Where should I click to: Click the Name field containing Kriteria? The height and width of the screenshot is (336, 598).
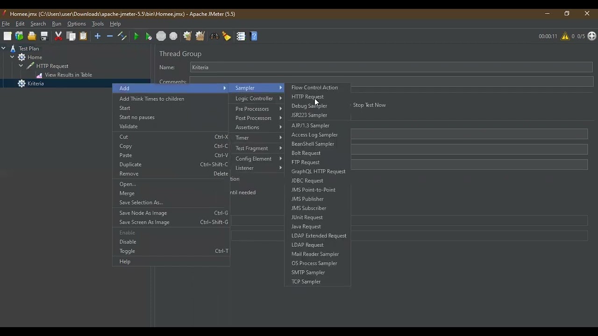click(x=392, y=67)
